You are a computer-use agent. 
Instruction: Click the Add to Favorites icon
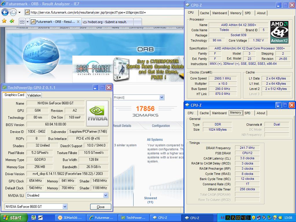click(x=12, y=21)
